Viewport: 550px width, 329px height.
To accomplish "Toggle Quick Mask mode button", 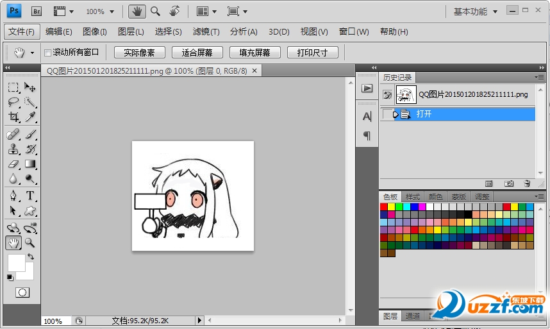I will click(22, 292).
